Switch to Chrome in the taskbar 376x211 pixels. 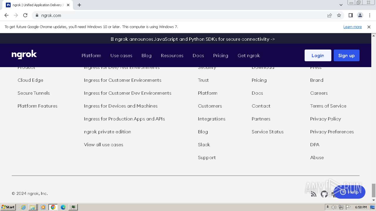[53, 207]
